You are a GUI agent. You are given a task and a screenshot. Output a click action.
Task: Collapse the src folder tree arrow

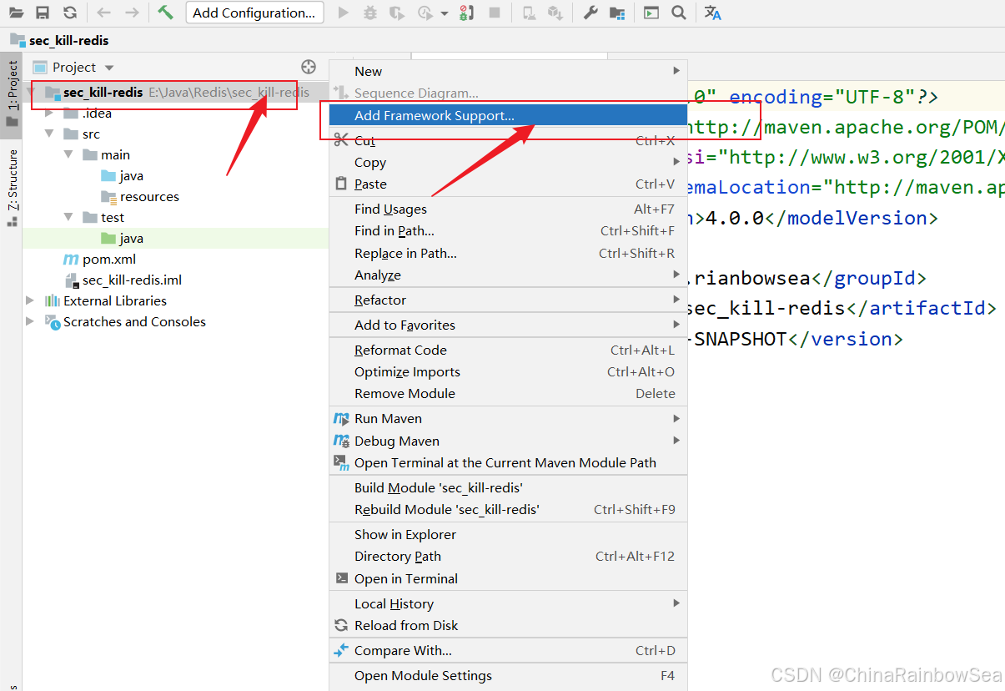click(x=49, y=134)
